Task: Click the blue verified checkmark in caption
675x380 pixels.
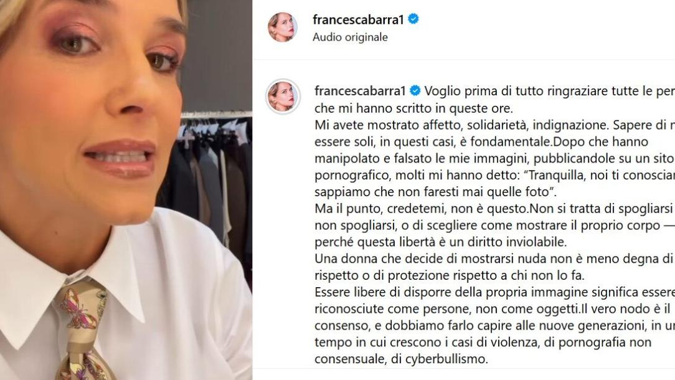Action: coord(415,91)
